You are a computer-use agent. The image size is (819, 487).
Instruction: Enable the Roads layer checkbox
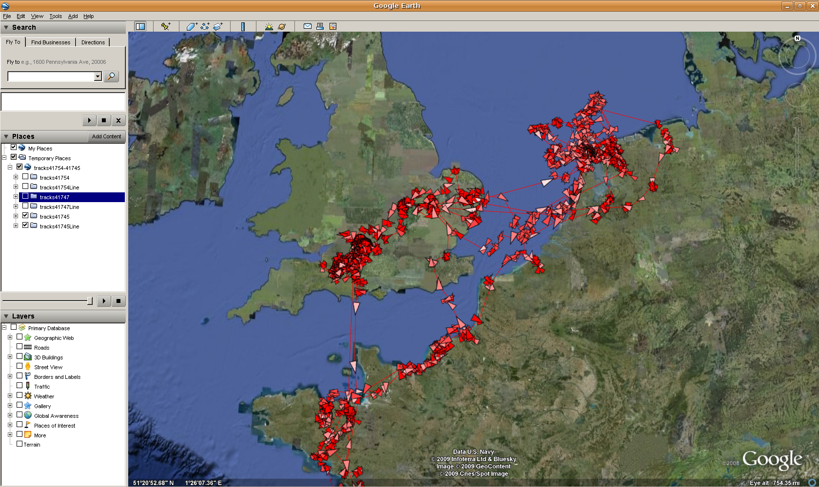19,347
